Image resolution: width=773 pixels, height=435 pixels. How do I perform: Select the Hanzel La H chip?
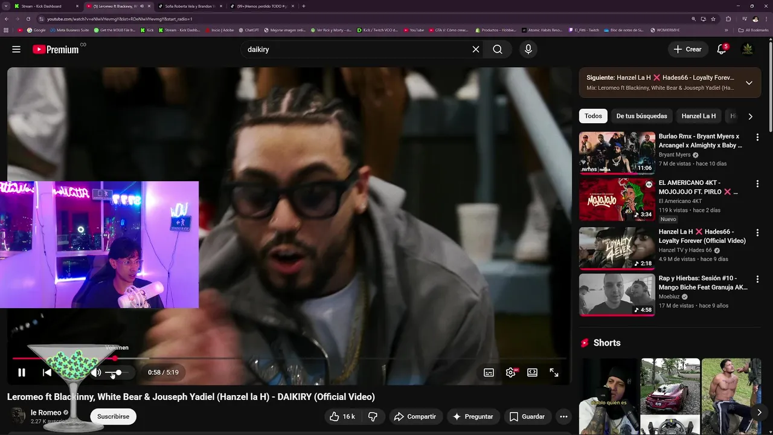coord(699,116)
